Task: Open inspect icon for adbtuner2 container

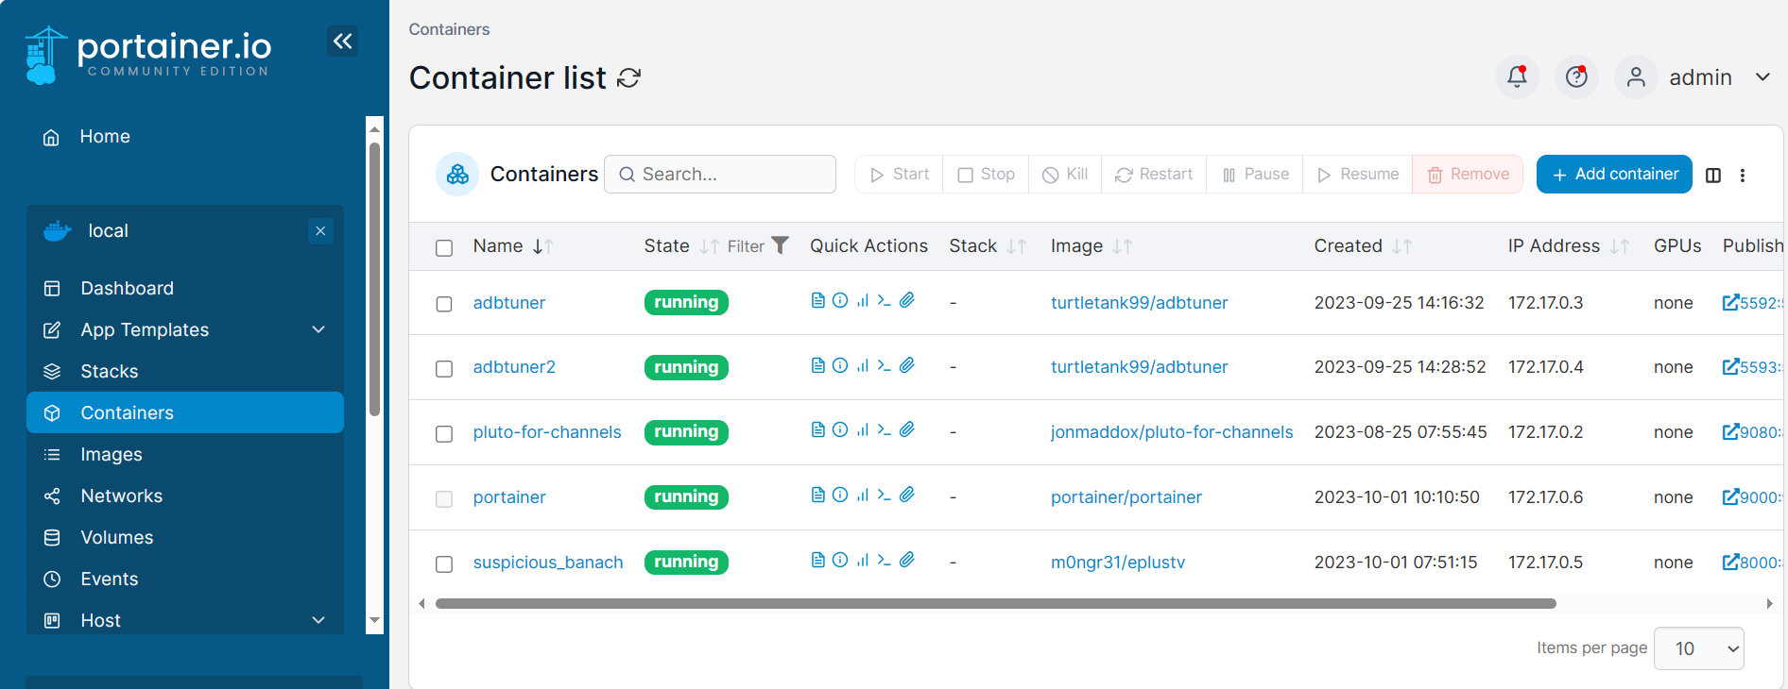Action: pos(840,365)
